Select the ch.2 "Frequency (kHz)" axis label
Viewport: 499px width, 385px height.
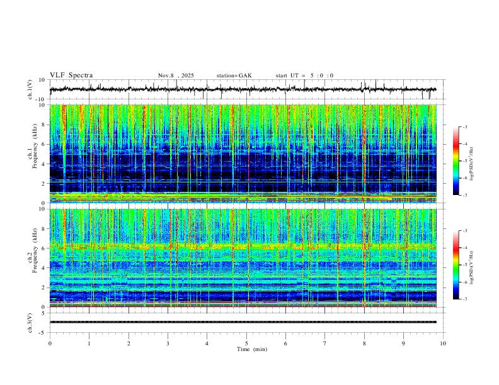[x=35, y=250]
